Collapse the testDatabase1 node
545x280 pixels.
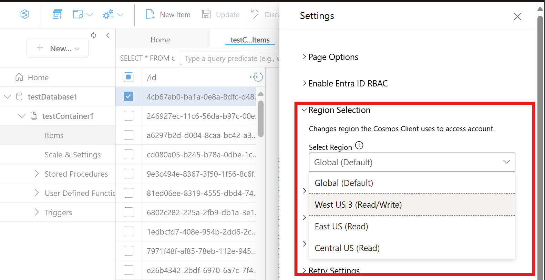click(7, 97)
